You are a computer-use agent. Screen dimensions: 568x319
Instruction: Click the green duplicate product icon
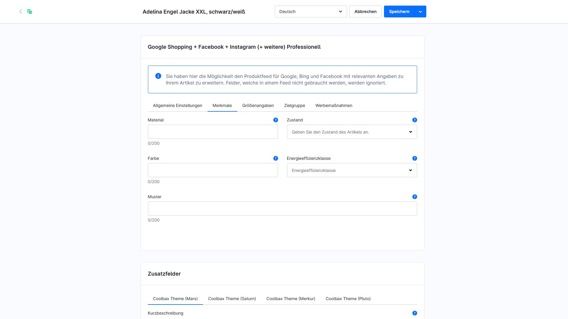(x=30, y=12)
